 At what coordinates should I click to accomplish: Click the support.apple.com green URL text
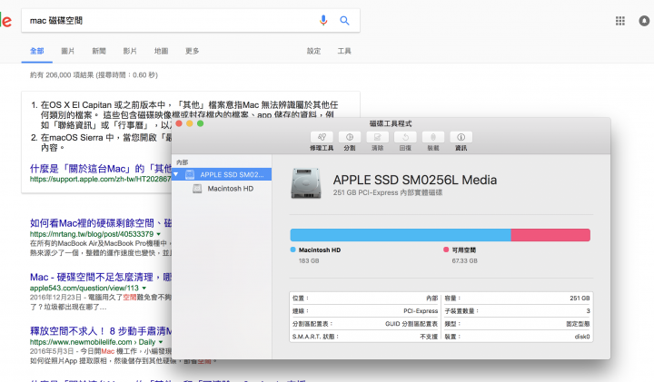[x=100, y=179]
